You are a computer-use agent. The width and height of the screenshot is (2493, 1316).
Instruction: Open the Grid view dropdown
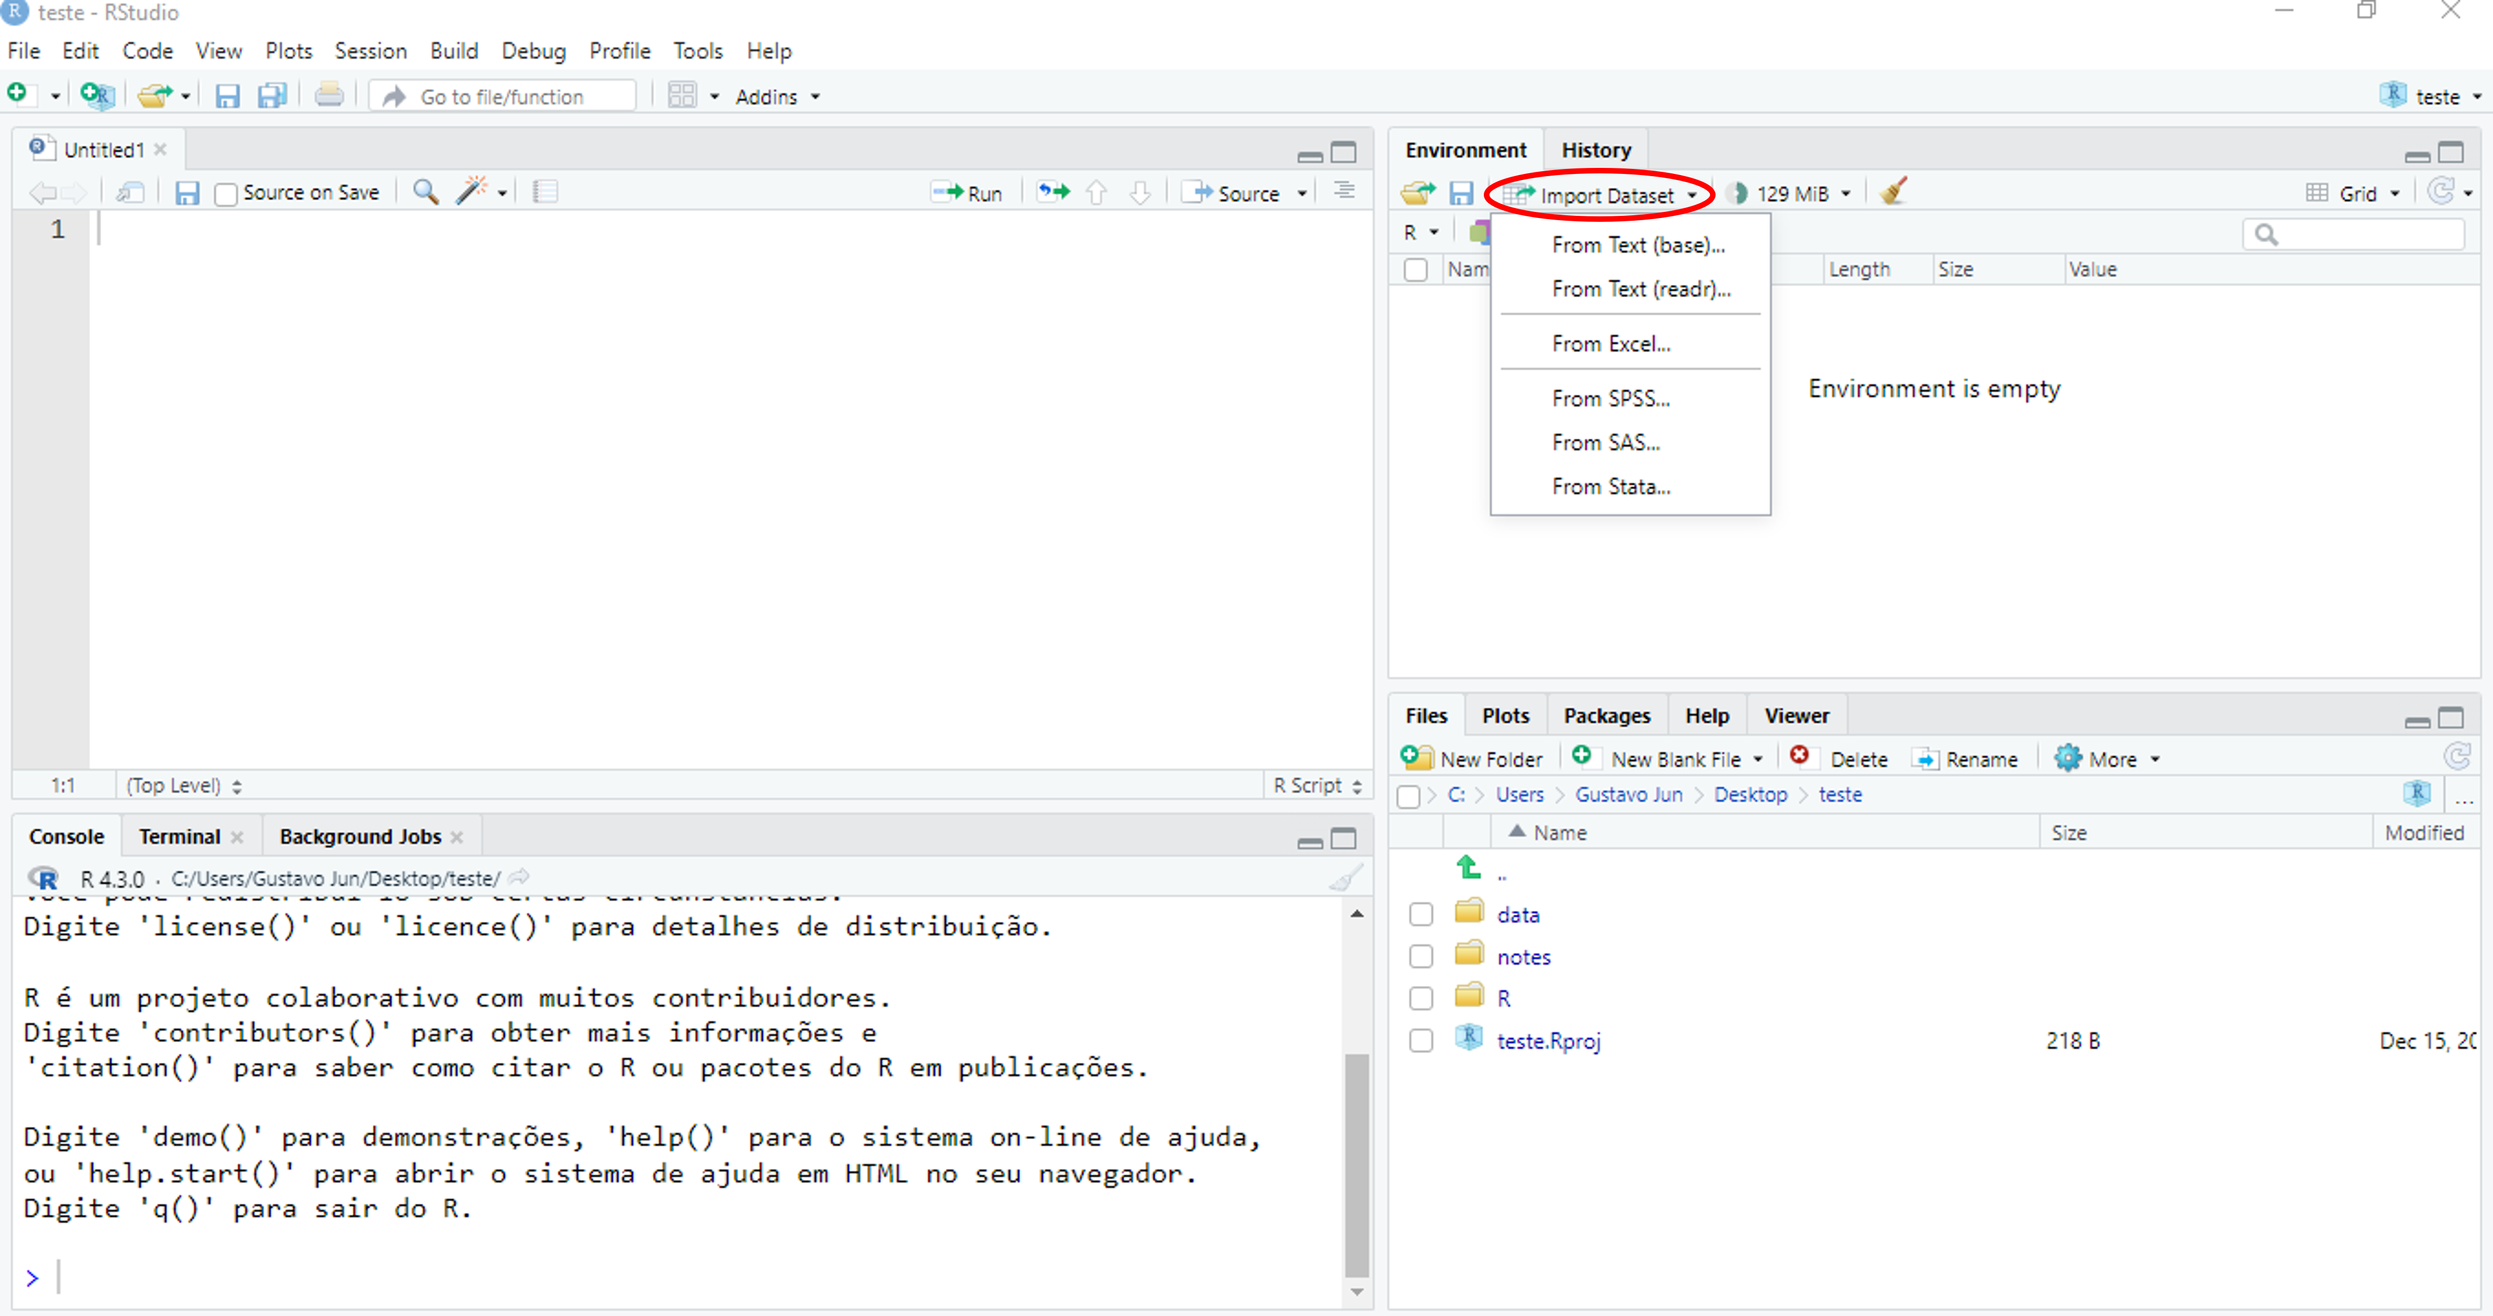2354,194
